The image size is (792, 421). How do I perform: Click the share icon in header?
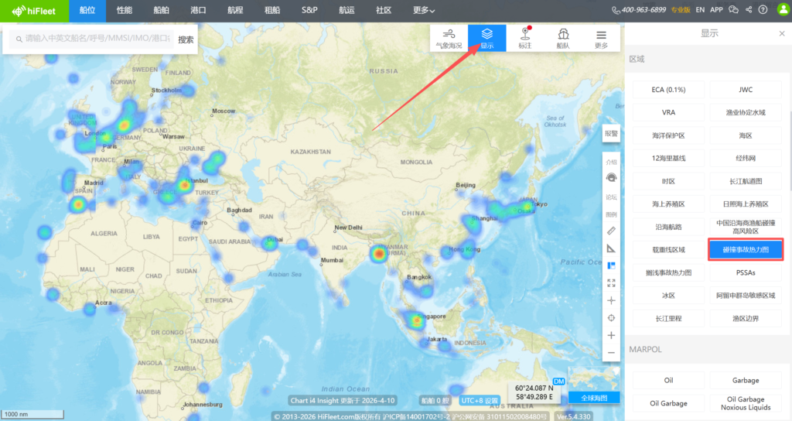click(x=748, y=10)
